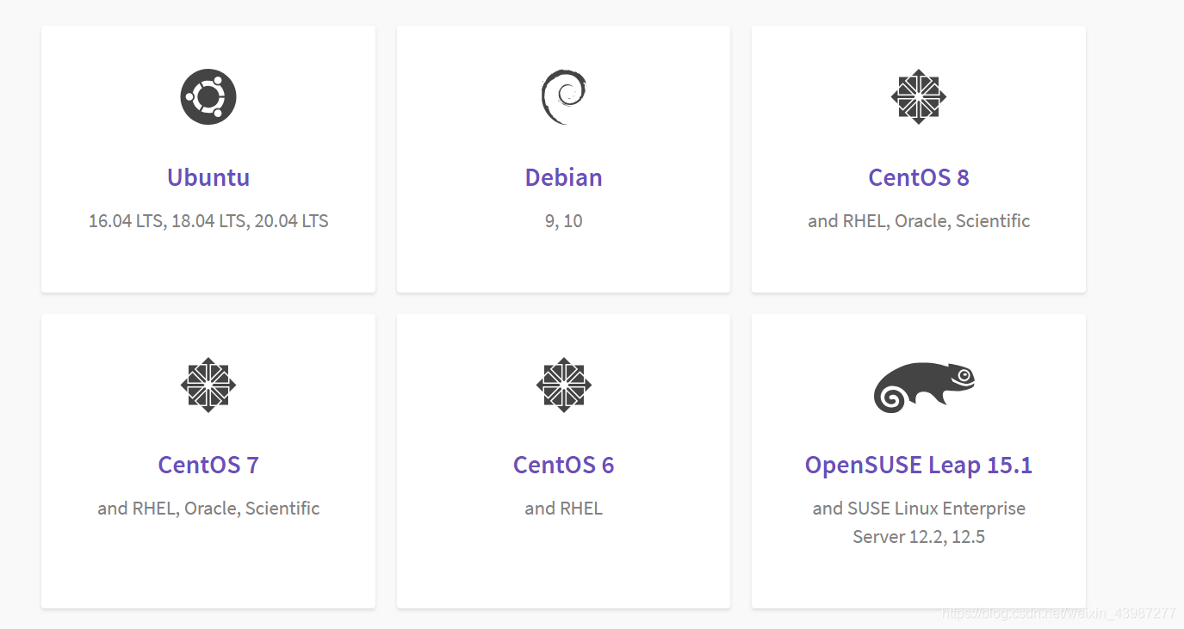Click the Ubuntu circle-of-friends logo
Screen dimensions: 1184x629
(x=208, y=96)
